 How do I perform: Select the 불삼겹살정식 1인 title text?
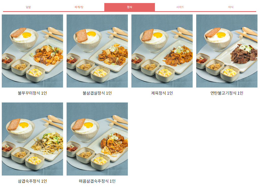point(97,93)
